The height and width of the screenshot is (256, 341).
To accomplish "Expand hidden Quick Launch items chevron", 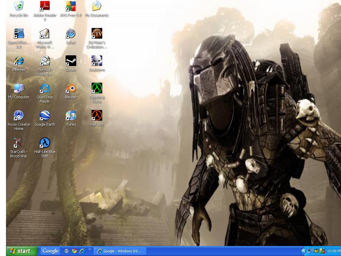I will (x=90, y=249).
